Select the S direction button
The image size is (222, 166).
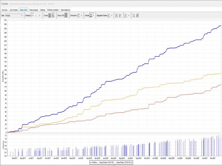40,15
